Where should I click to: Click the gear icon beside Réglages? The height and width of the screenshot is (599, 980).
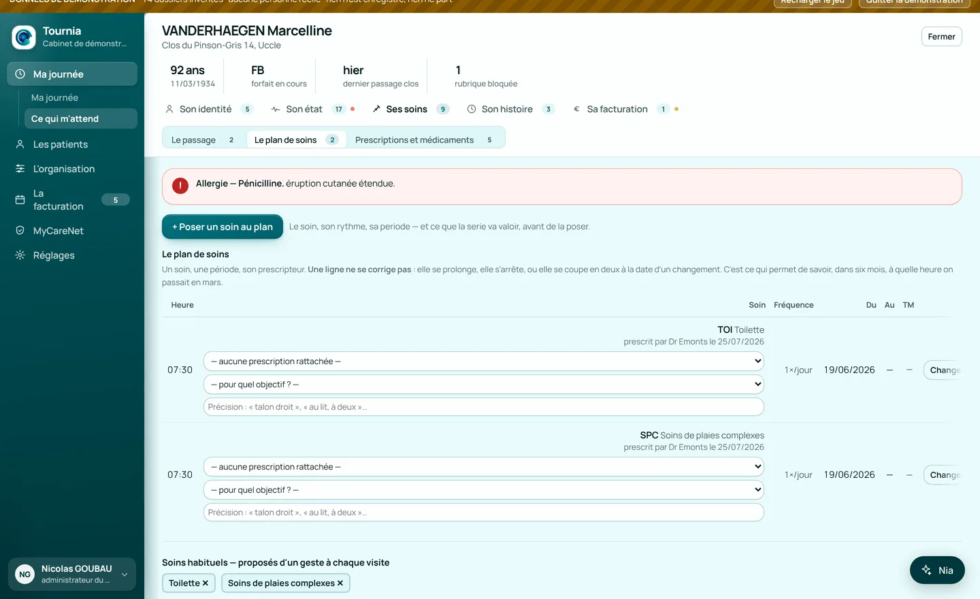[x=20, y=255]
